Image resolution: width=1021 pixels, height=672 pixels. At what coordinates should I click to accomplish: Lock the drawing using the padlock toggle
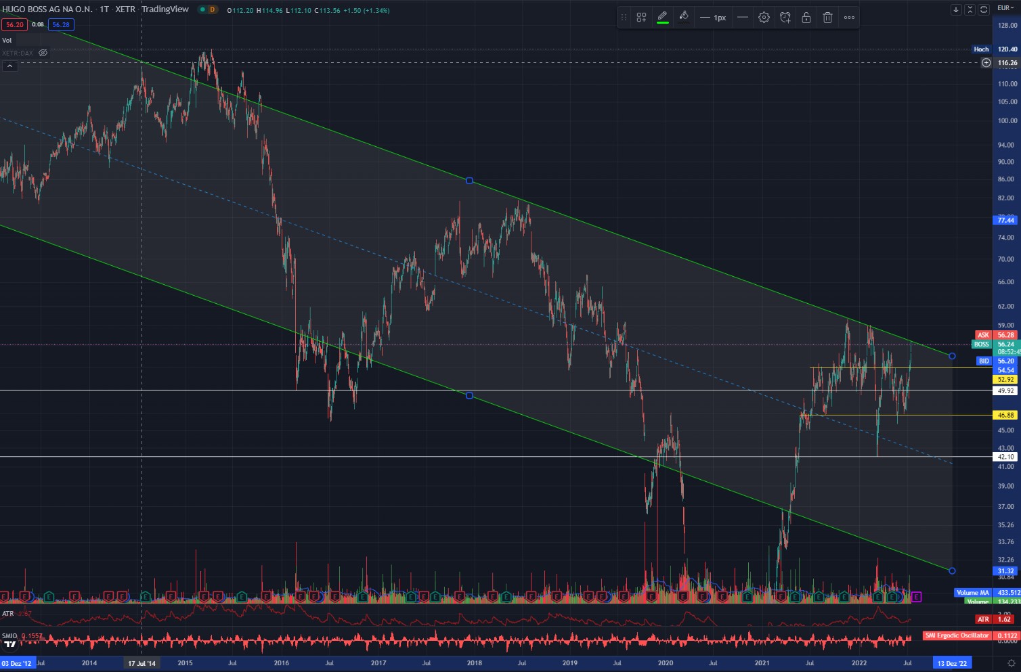[806, 17]
